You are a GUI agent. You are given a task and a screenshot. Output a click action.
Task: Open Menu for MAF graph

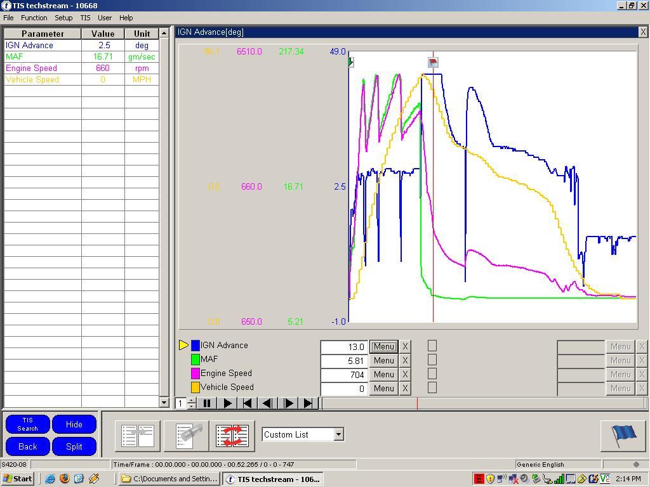383,360
